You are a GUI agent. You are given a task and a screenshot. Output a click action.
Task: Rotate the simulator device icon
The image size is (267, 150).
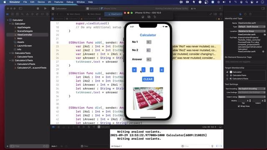[x=155, y=17]
